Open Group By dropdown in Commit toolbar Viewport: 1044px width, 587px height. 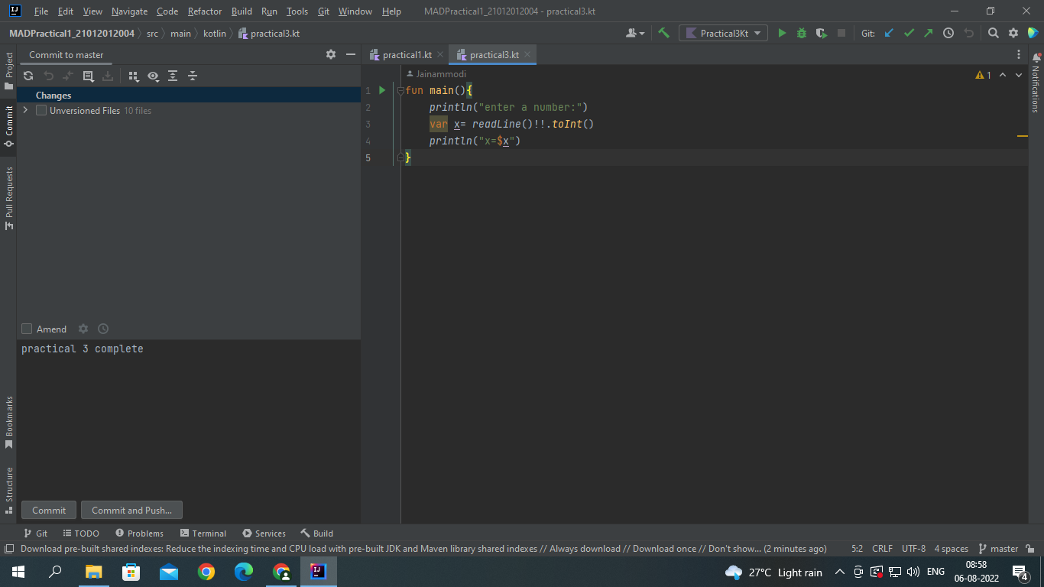click(133, 76)
